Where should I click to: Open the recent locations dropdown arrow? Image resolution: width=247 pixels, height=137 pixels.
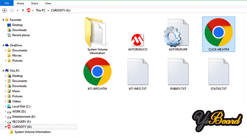(17, 11)
